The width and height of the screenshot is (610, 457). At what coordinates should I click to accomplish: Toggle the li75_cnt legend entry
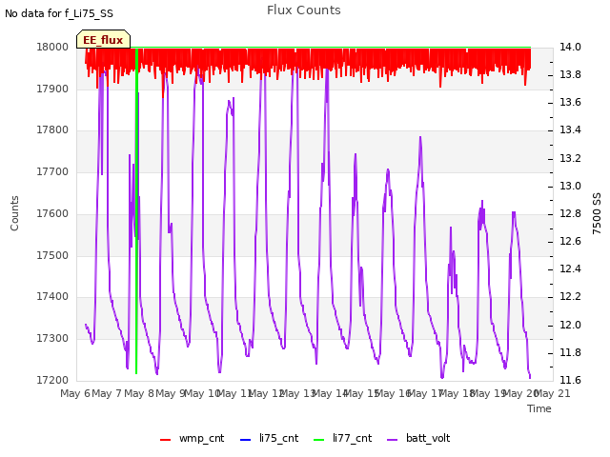pyautogui.click(x=269, y=438)
